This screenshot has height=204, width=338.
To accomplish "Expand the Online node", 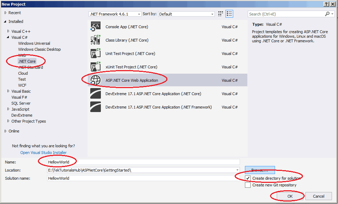I will (6, 131).
